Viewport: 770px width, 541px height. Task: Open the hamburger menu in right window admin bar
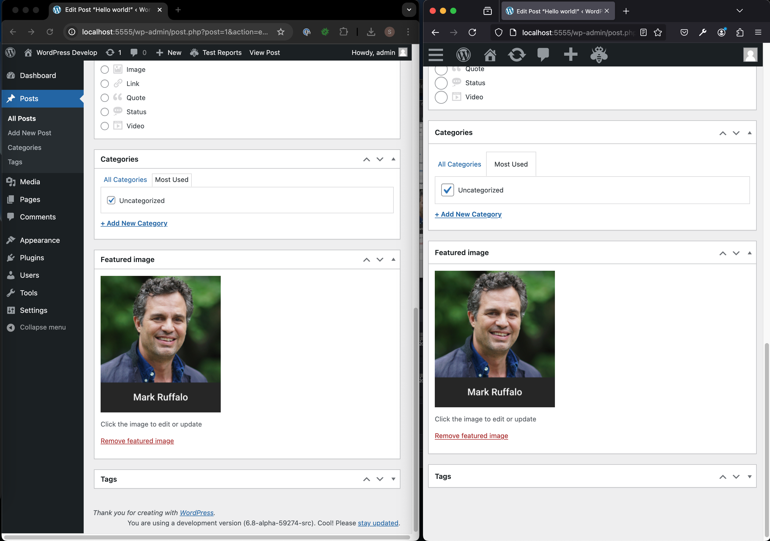point(436,55)
